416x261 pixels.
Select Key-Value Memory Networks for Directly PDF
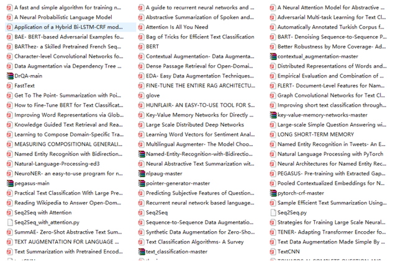(x=200, y=115)
